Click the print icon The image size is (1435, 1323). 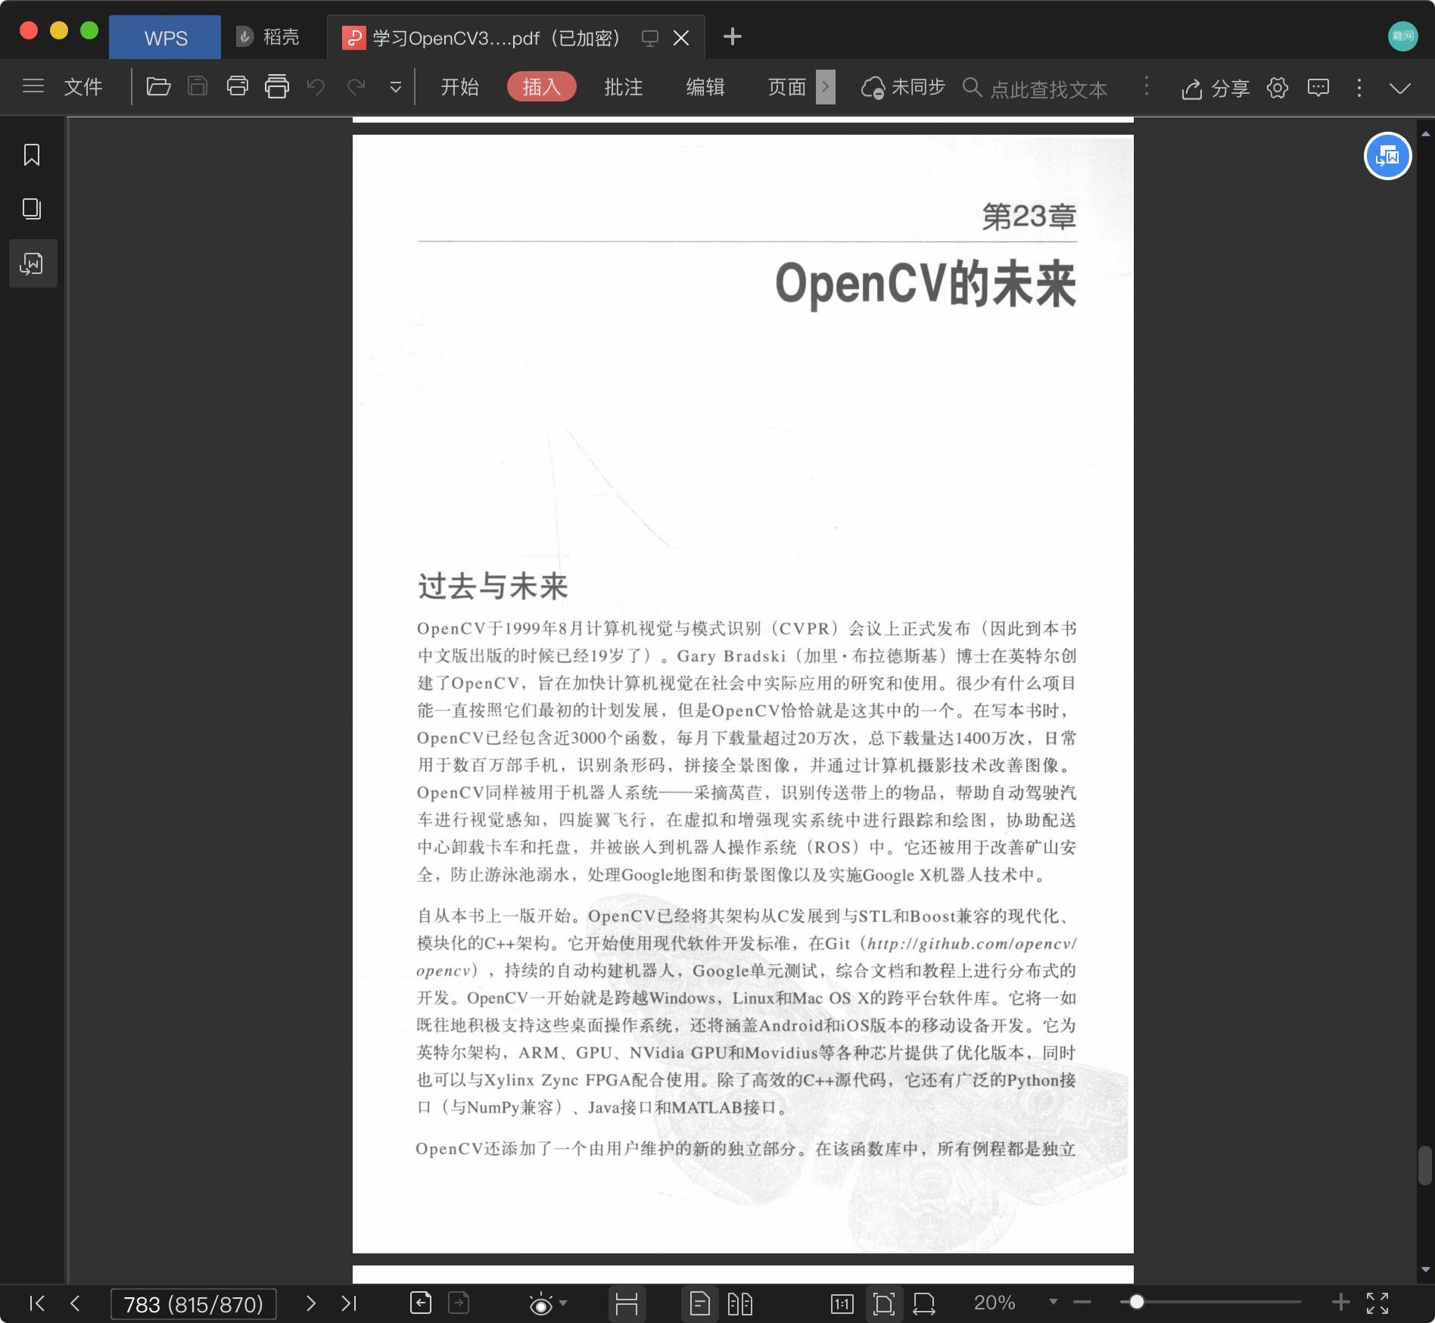pyautogui.click(x=238, y=87)
